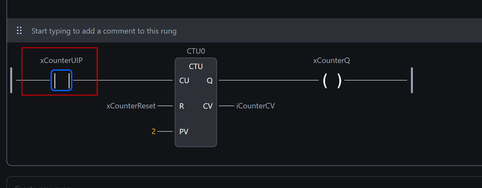The image size is (482, 188).
Task: Click wire between Q and coil
Action: click(x=269, y=80)
